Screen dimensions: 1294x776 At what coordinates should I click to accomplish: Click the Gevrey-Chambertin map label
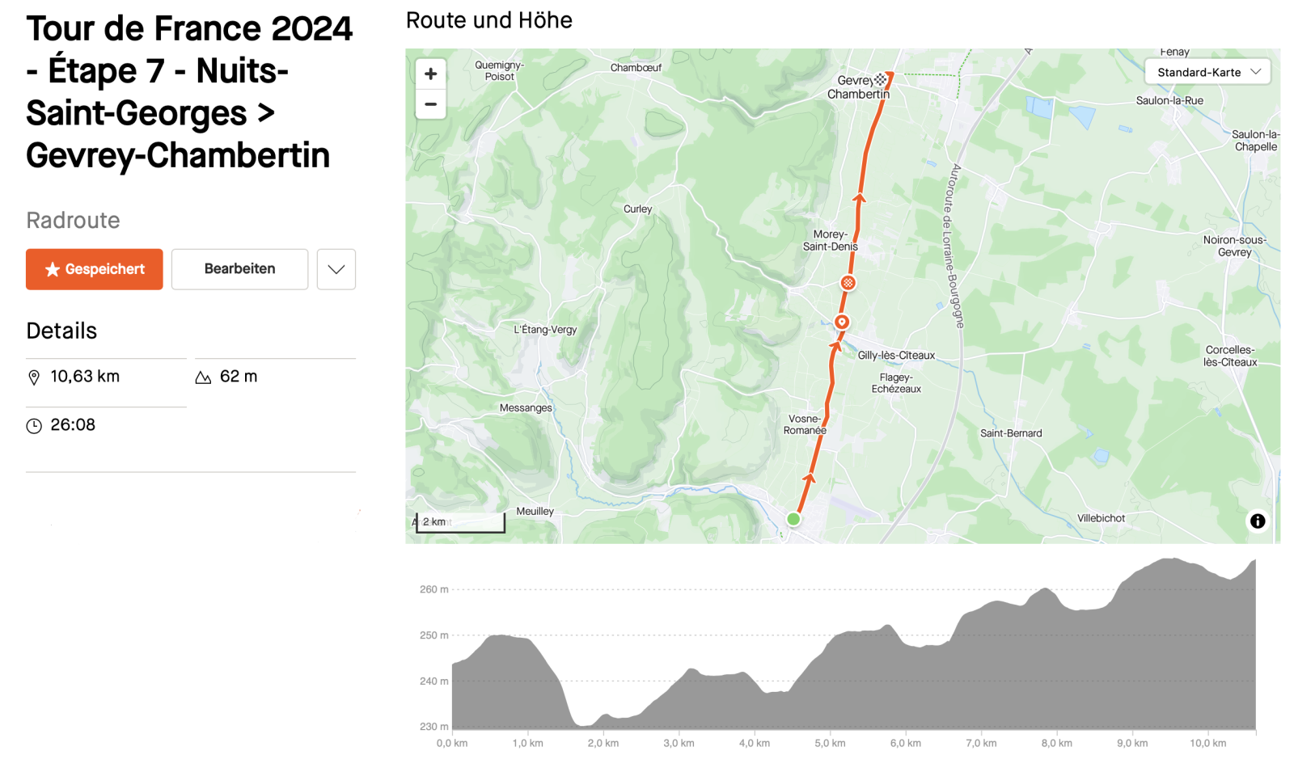click(857, 87)
